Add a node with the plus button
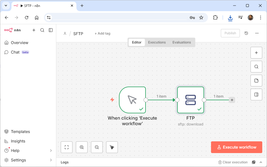The width and height of the screenshot is (267, 167). point(256,53)
